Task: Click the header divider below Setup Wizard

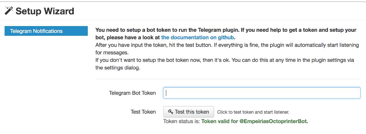Action: point(183,20)
